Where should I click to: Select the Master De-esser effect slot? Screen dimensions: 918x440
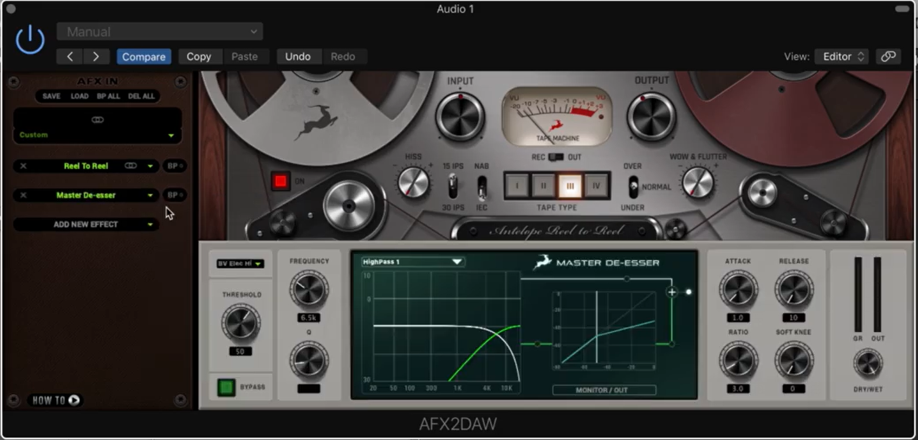tap(86, 195)
